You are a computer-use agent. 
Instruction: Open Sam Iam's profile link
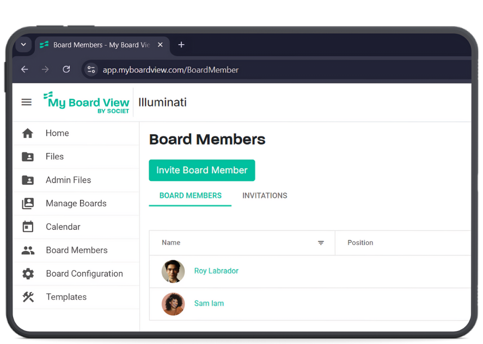[x=209, y=303]
